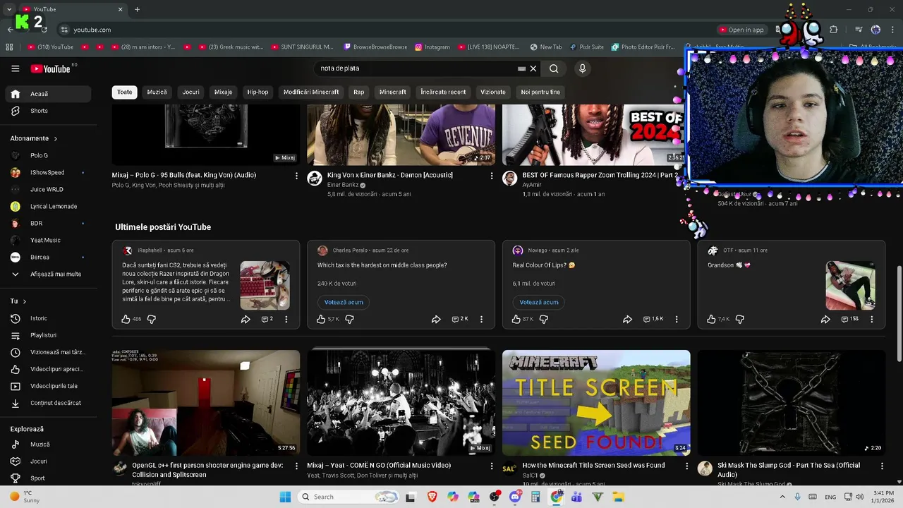The height and width of the screenshot is (508, 903).
Task: Open liked videos 'Videoclipuri apreci...'
Action: tap(48, 369)
